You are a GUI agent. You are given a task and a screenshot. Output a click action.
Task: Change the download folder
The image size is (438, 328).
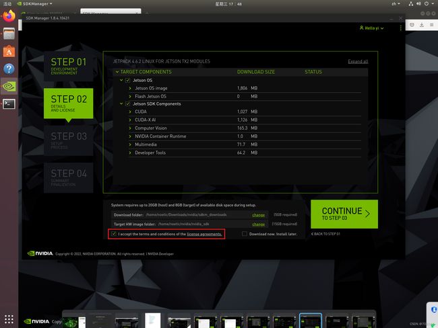coord(258,215)
